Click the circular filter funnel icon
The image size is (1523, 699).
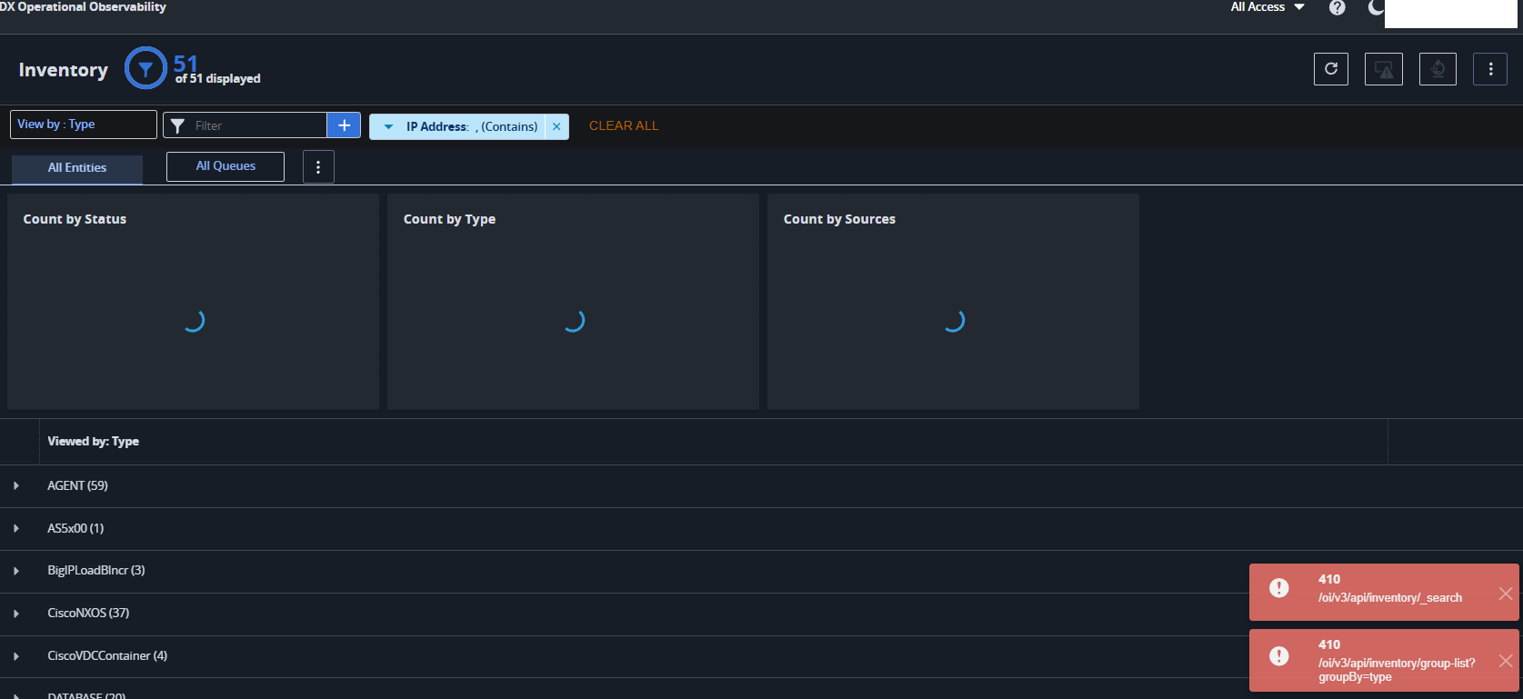click(145, 69)
